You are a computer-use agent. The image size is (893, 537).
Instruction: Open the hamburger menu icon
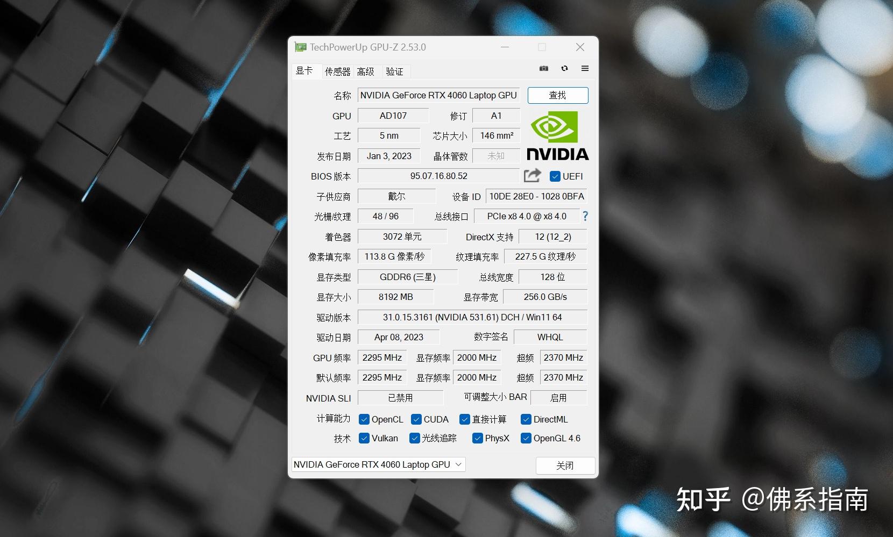coord(585,68)
